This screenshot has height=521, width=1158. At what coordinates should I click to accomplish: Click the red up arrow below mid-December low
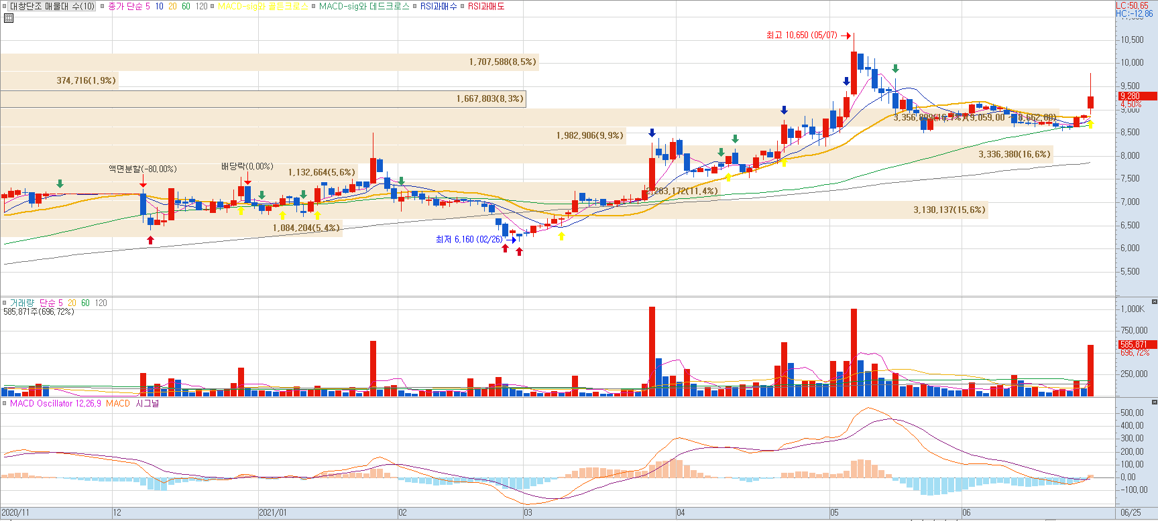pos(150,240)
